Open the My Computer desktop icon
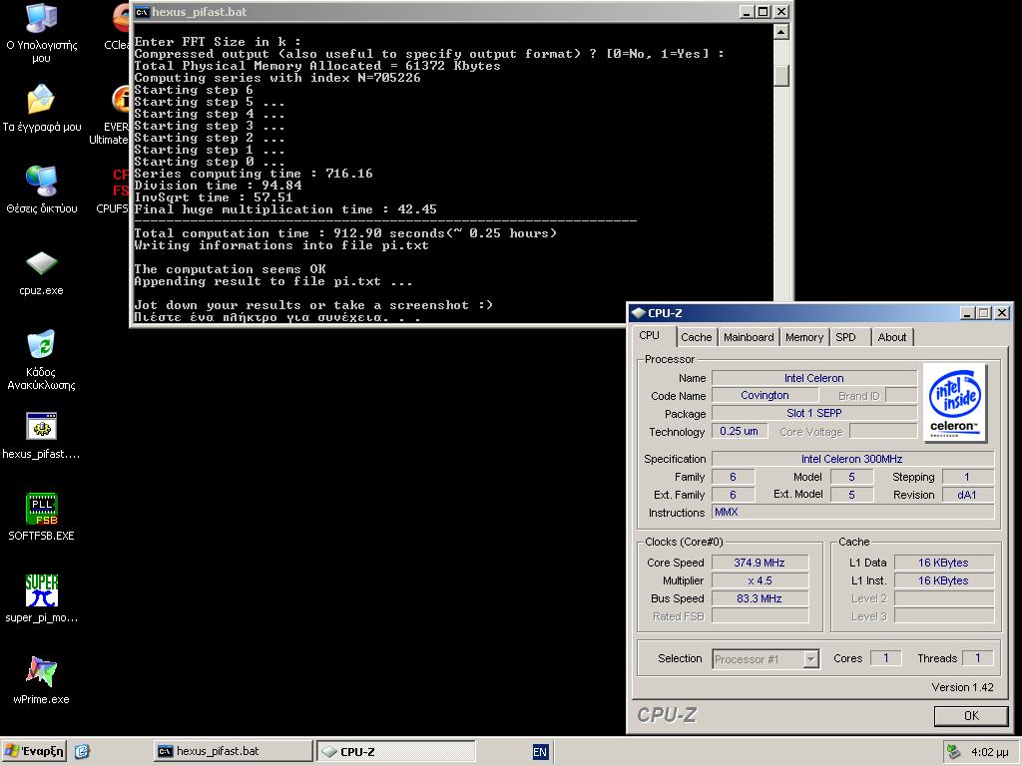The width and height of the screenshot is (1022, 766). tap(41, 20)
